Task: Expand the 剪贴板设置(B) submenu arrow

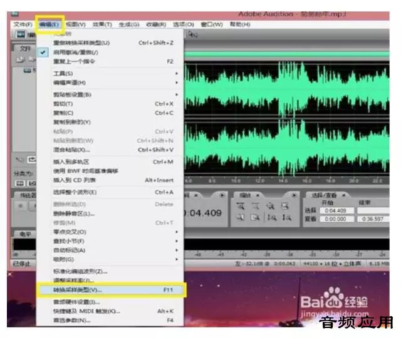Action: 177,95
